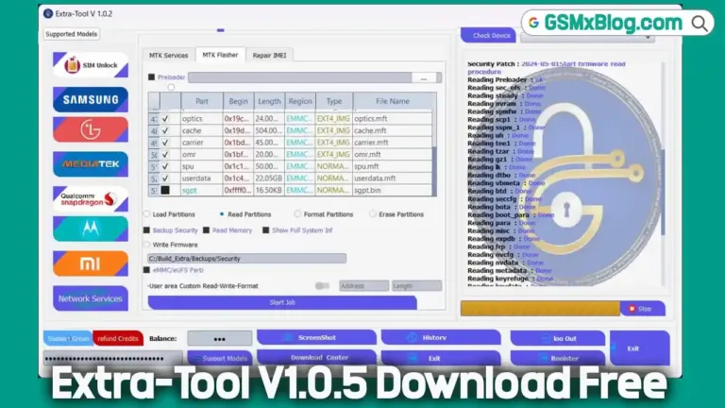This screenshot has height=408, width=725.
Task: Click the Preloader path field
Action: [x=300, y=77]
